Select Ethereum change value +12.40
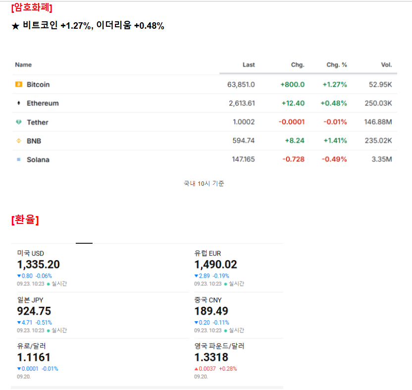Screen dimensions: 412x390 [293, 103]
